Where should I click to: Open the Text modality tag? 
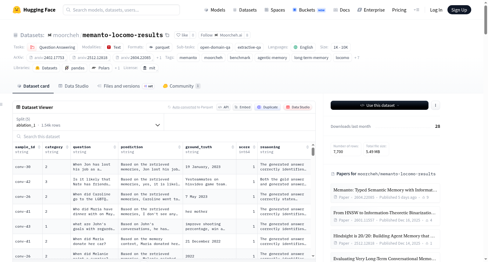click(x=114, y=47)
